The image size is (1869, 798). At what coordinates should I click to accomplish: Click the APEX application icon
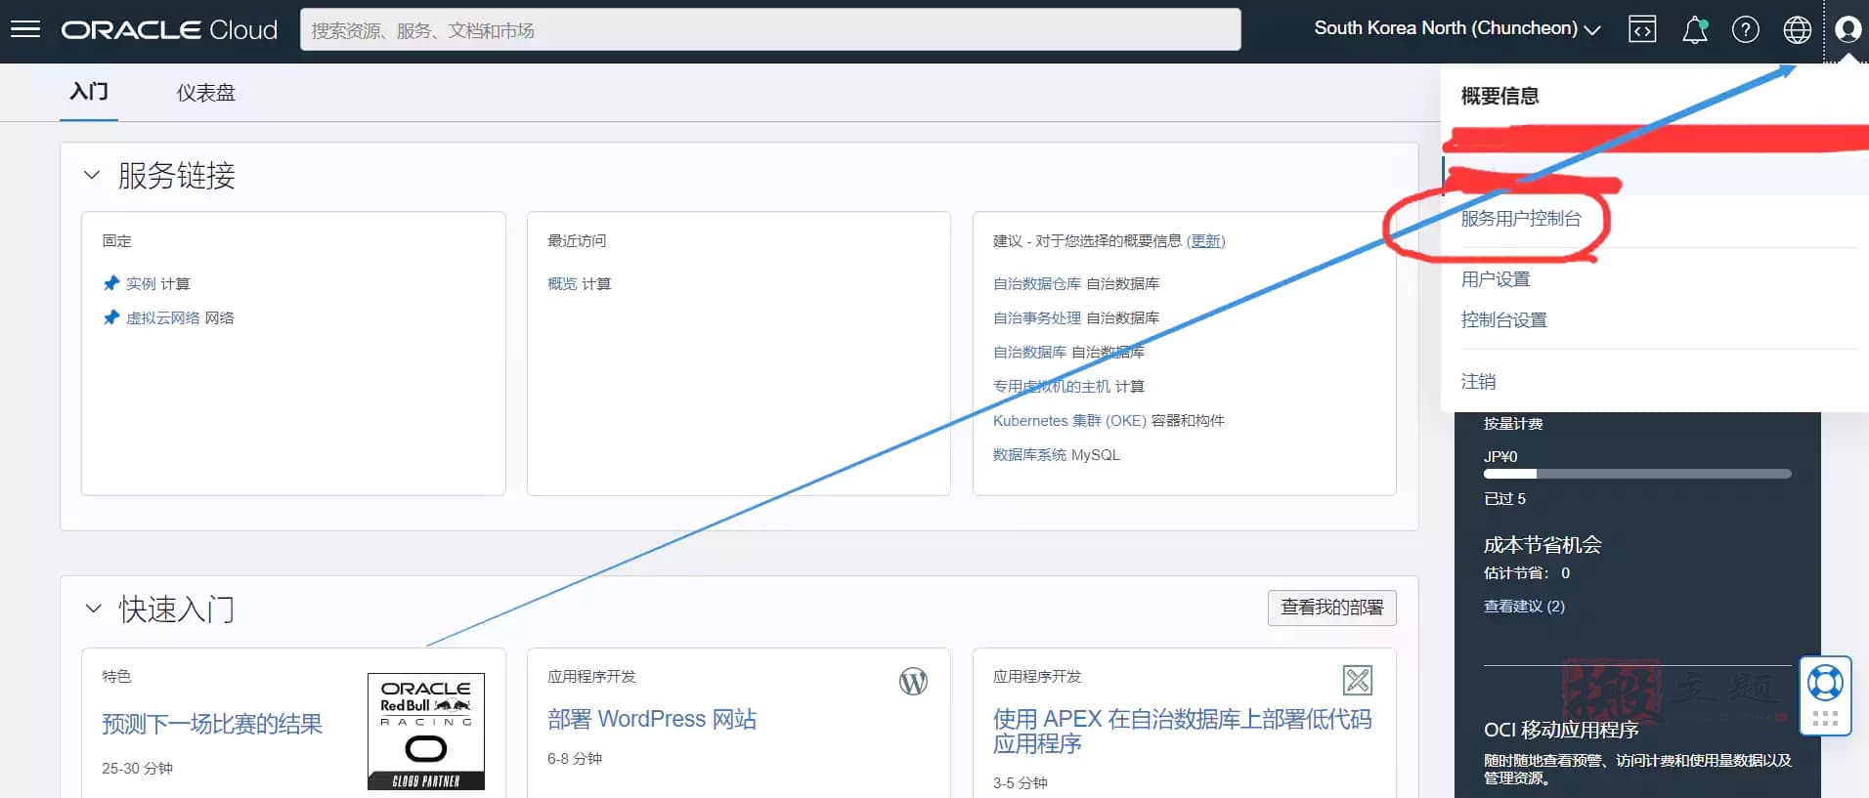click(x=1358, y=680)
